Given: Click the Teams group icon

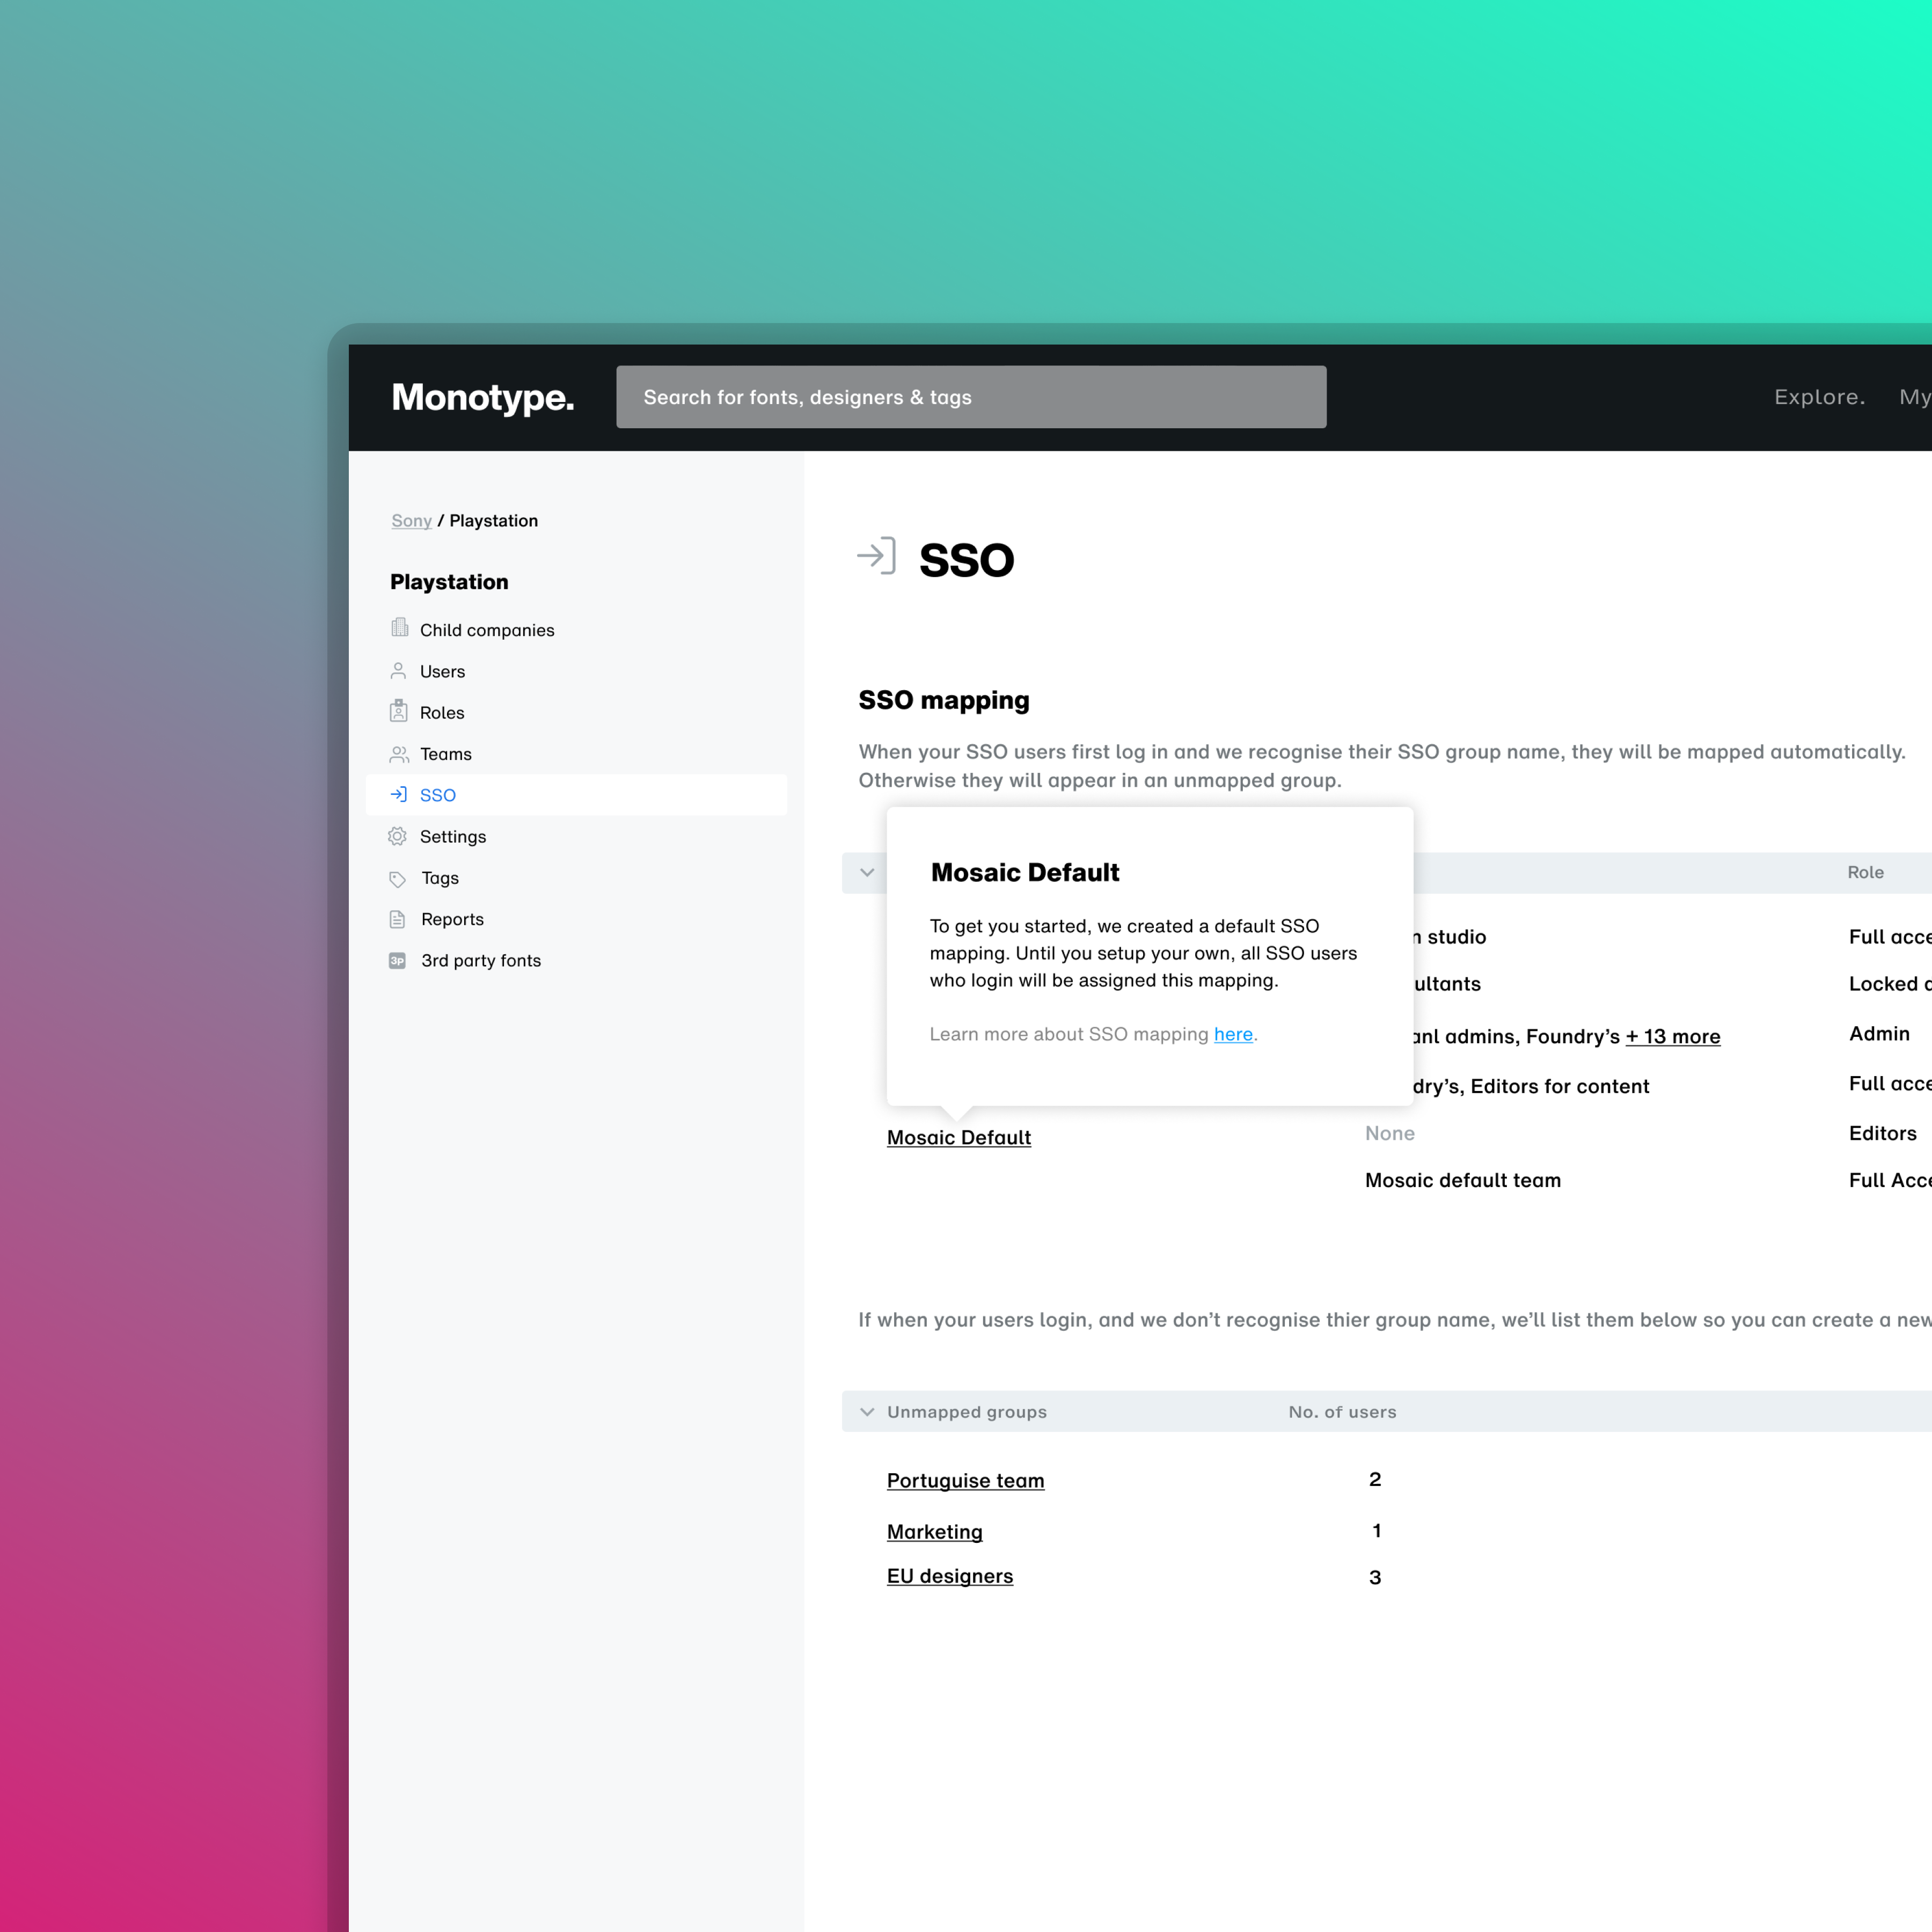Looking at the screenshot, I should click(x=398, y=754).
